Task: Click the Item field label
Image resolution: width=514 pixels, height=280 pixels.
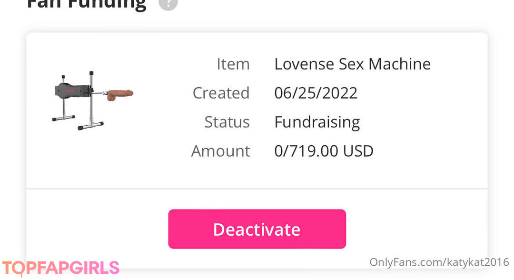Action: (x=233, y=64)
